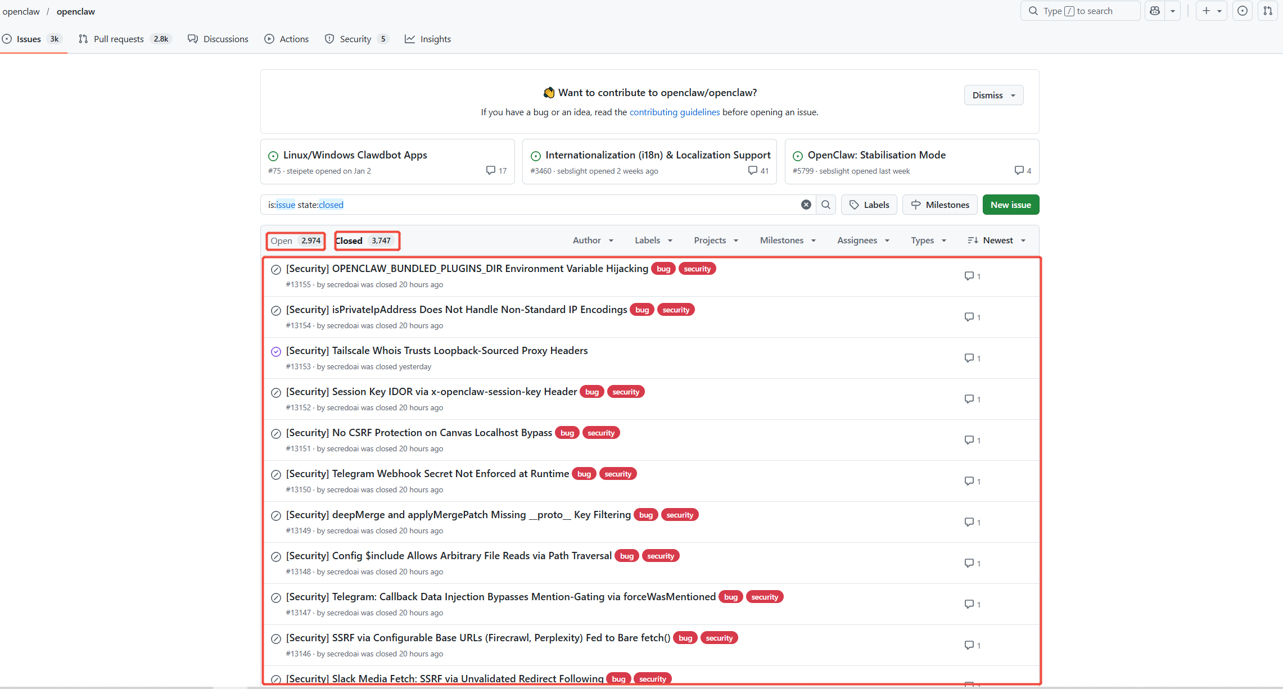Clear the issue search query
This screenshot has width=1283, height=689.
tap(806, 205)
